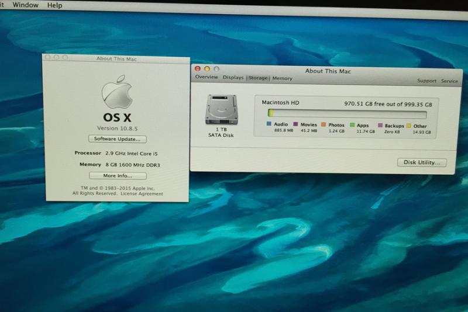Screen dimensions: 468x312
Task: Click the pink Backups color swatch
Action: pos(380,125)
